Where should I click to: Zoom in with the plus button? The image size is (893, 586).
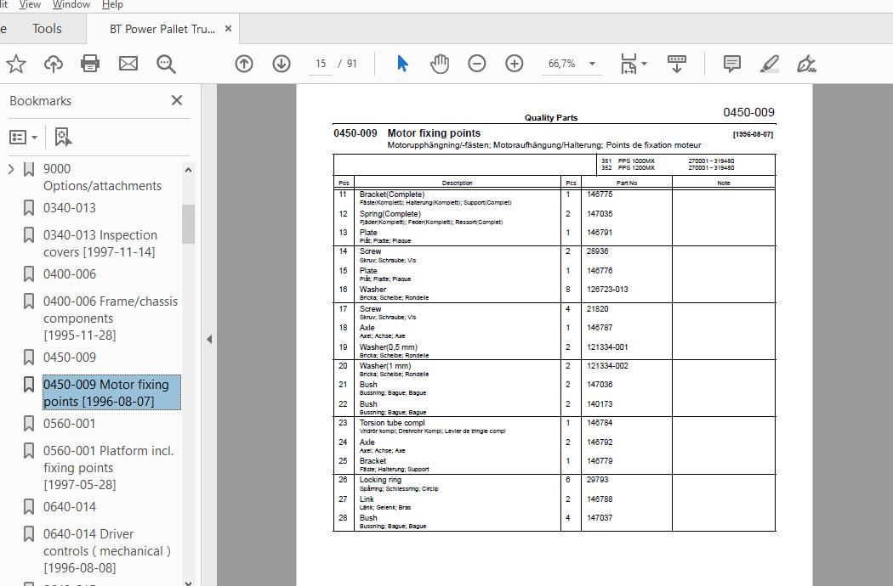[x=515, y=64]
